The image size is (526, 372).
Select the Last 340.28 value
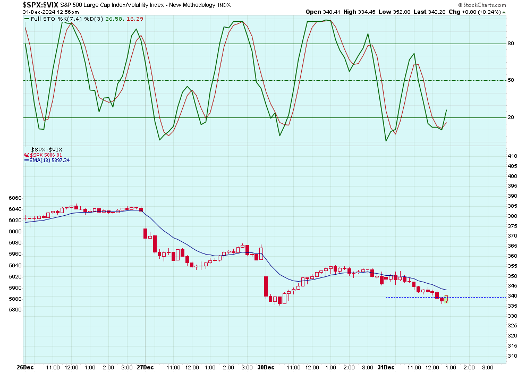tap(429, 12)
